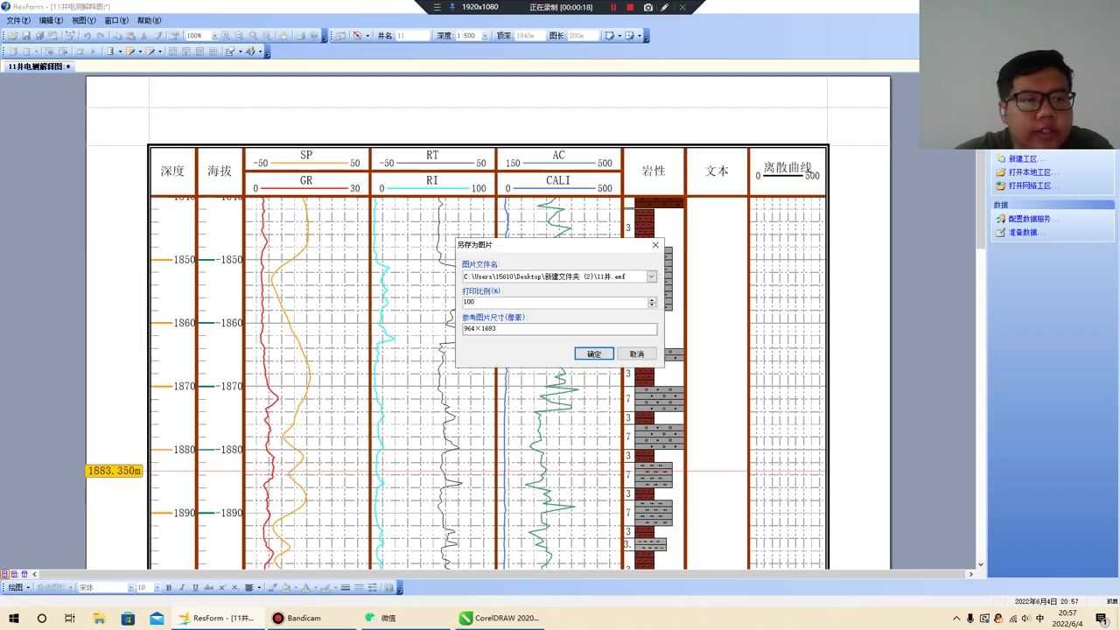Click the redo arrow icon
The image size is (1120, 630).
[x=101, y=36]
